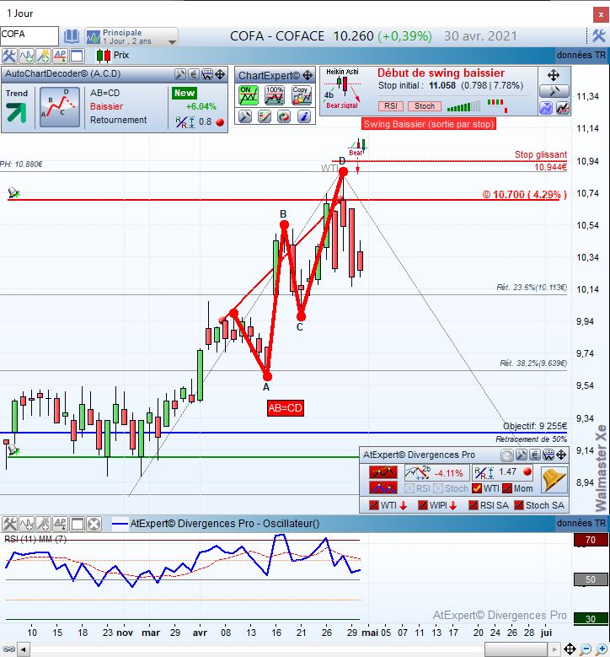Screen dimensions: 610x657
Task: Open the AP automatic pattern tool icon
Action: [x=60, y=56]
